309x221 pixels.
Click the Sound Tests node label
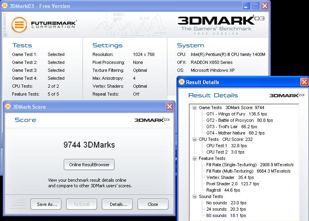point(211,196)
